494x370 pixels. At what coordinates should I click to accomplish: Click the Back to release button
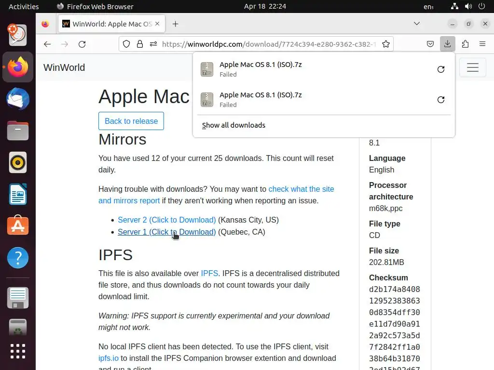point(131,121)
